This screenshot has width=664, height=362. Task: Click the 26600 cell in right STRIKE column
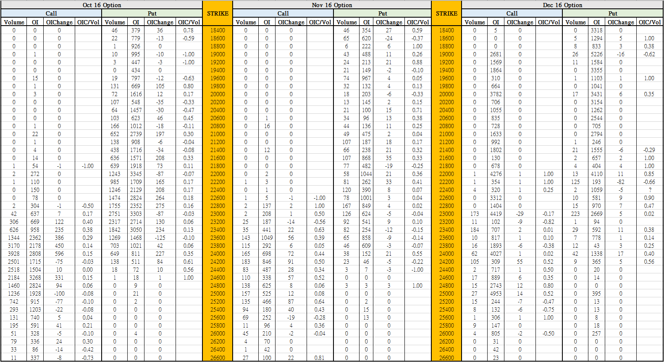446,357
